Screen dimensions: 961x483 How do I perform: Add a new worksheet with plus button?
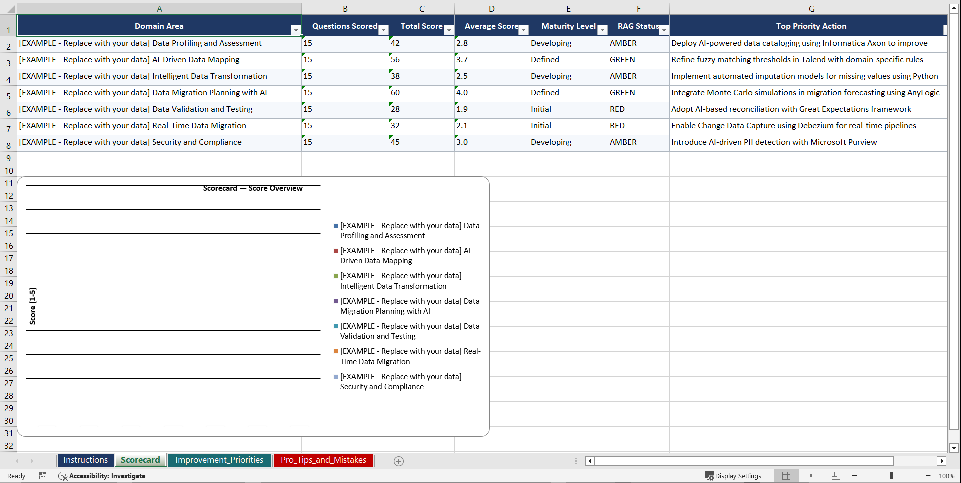[x=399, y=461]
